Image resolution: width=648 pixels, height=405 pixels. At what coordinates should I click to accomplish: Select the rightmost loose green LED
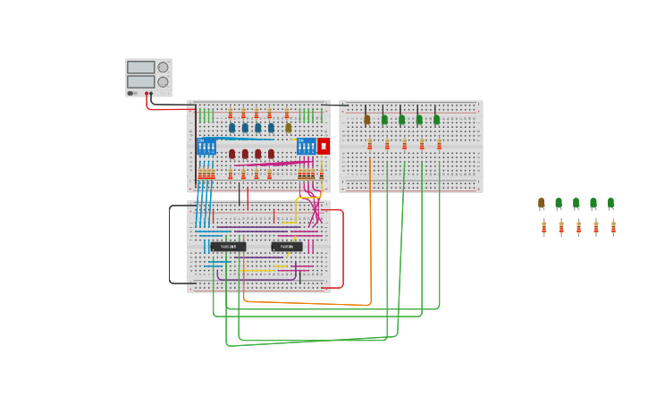tap(611, 204)
